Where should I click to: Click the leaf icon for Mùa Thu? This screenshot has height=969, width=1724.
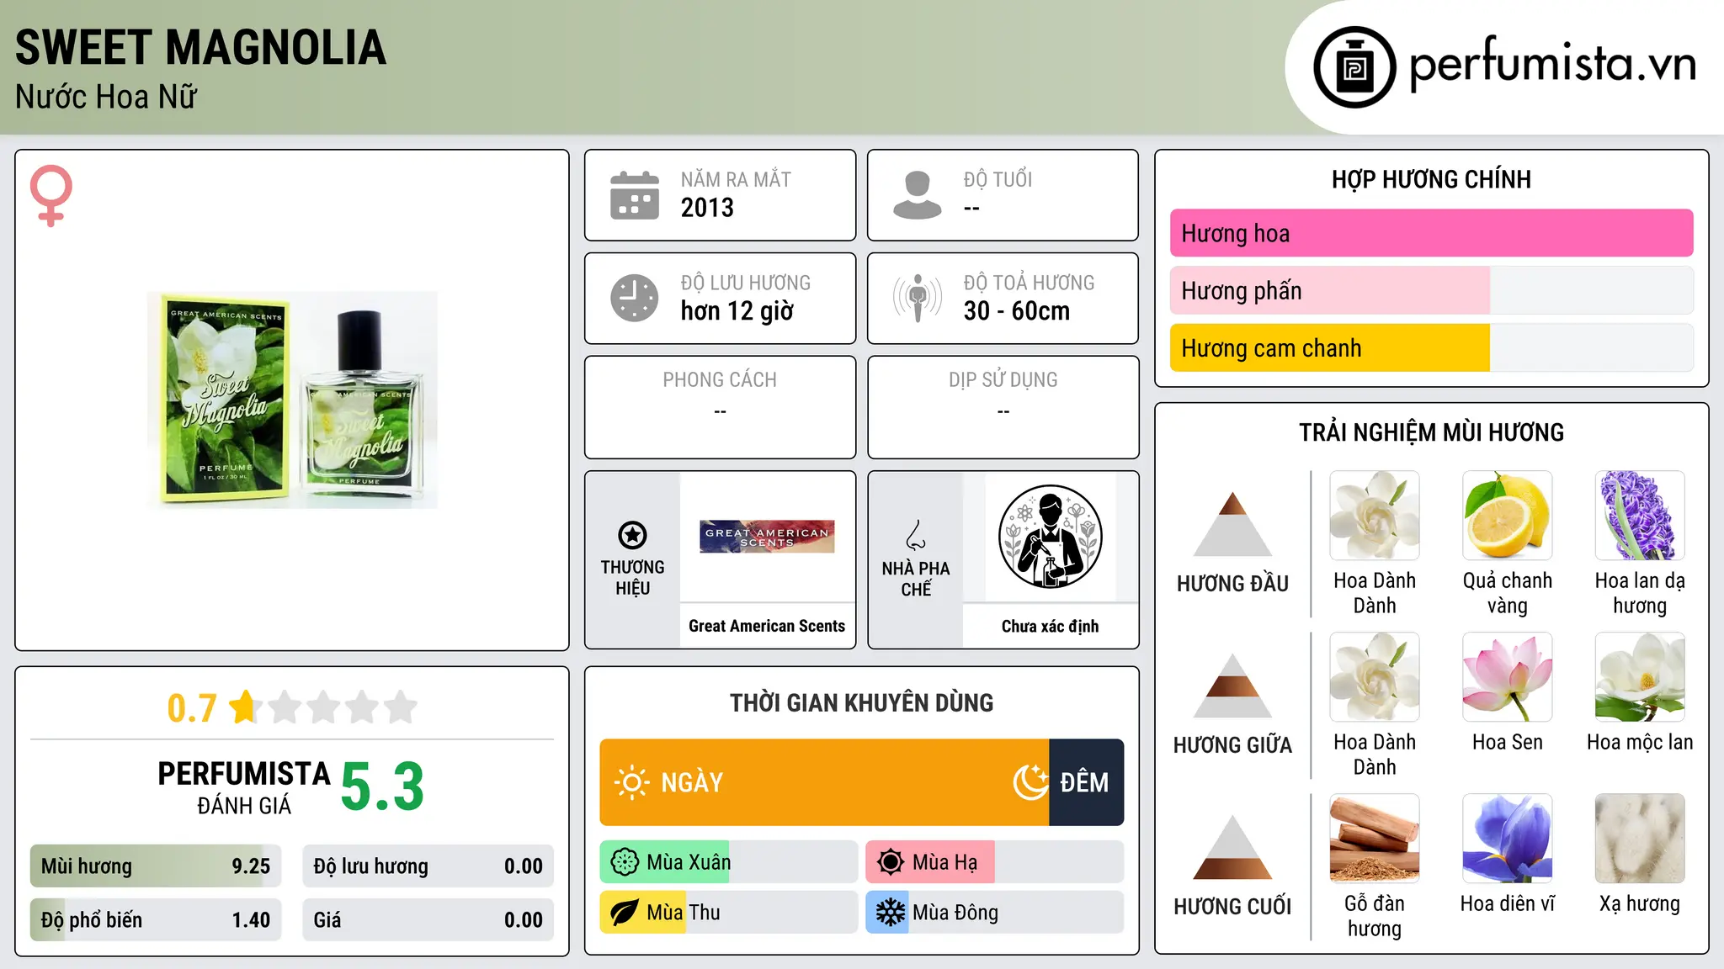[625, 913]
